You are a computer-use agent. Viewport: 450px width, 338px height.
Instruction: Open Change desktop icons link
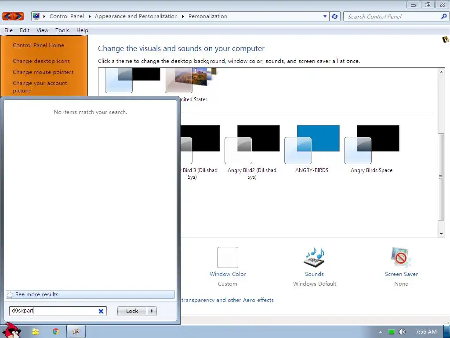tap(41, 61)
